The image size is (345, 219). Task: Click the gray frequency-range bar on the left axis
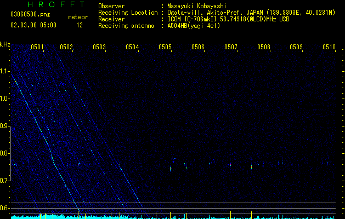pyautogui.click(x=10, y=154)
